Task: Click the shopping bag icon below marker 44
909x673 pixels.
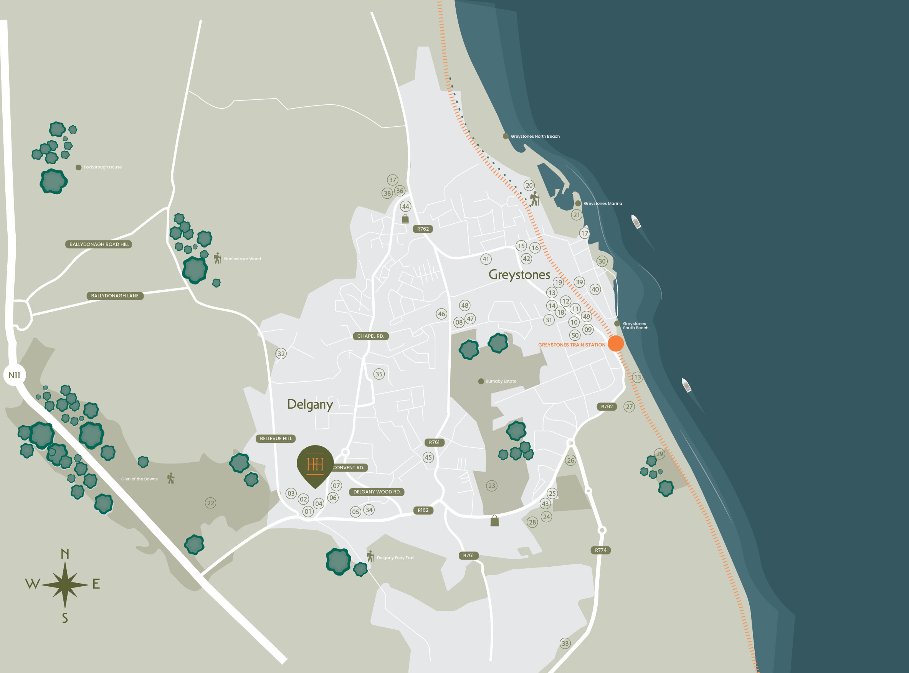Action: [405, 219]
